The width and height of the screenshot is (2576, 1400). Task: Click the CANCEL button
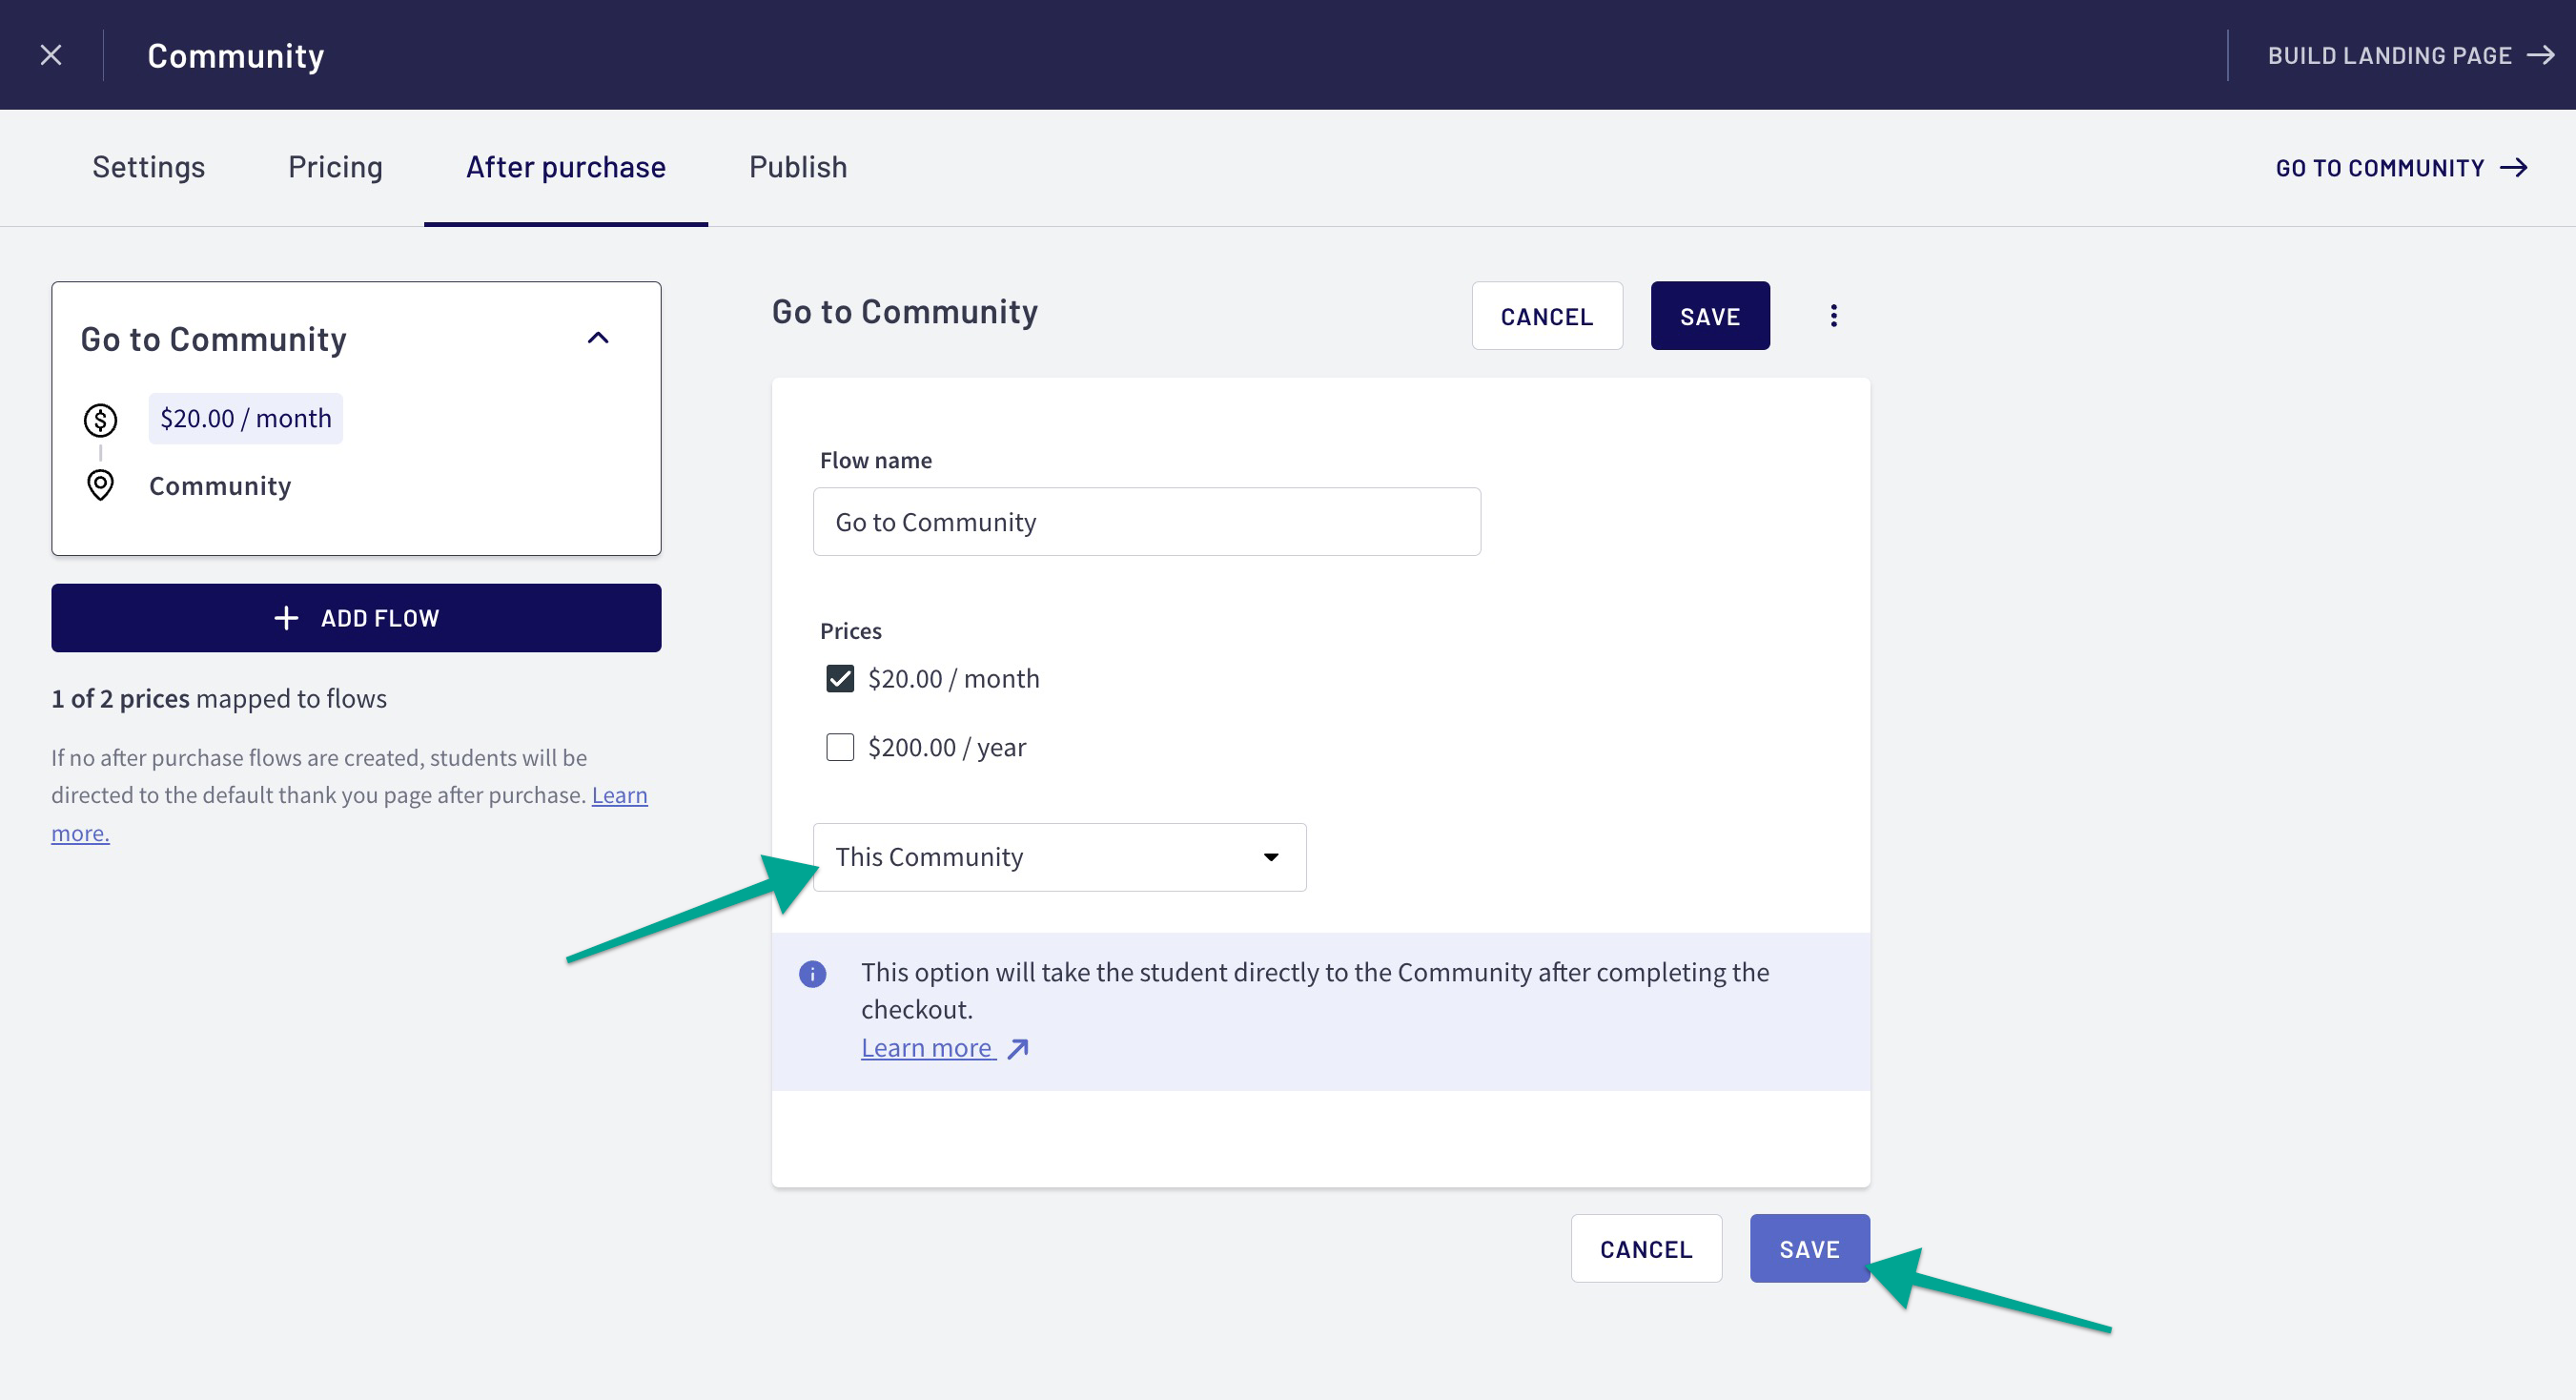1545,314
